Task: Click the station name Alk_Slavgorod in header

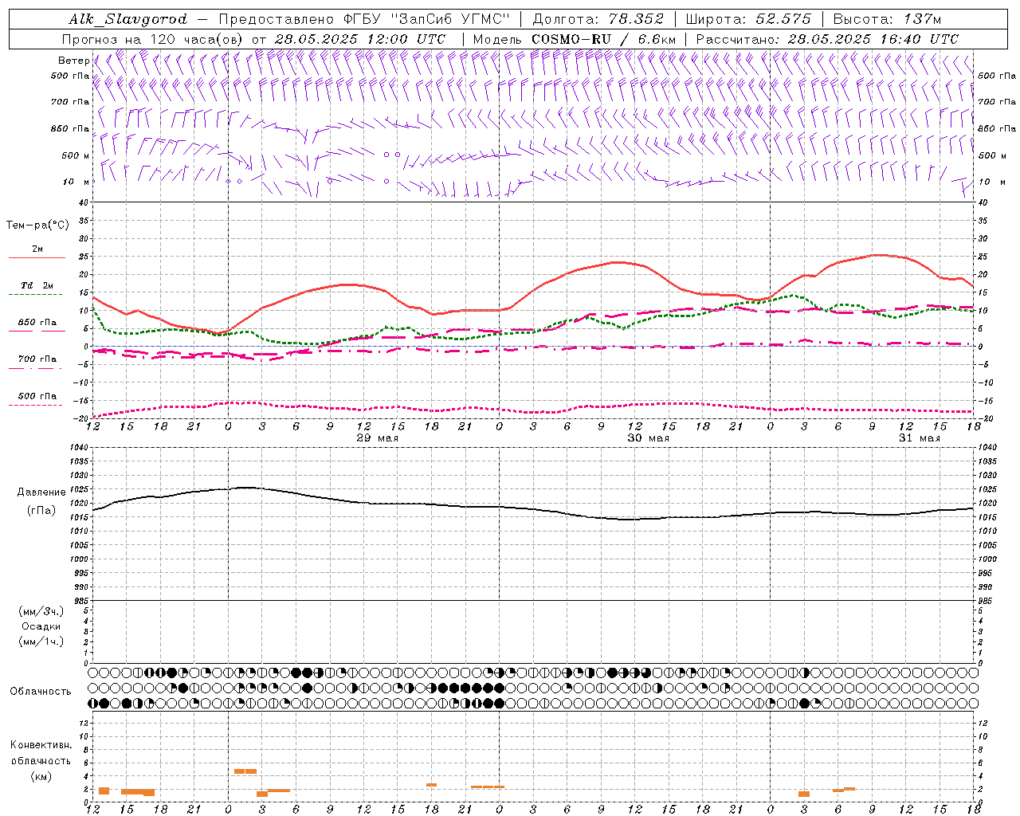Action: click(x=128, y=19)
